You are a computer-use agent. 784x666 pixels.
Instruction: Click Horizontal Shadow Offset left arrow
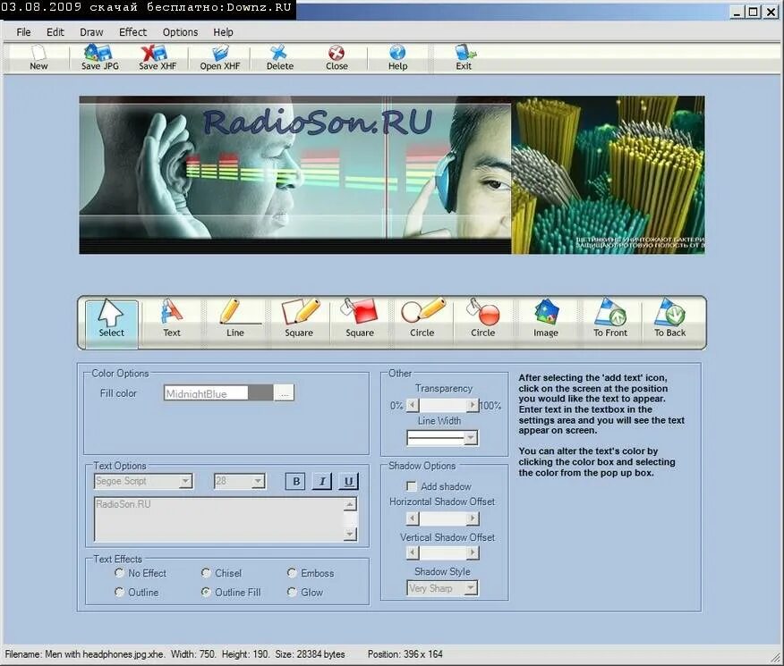click(413, 518)
